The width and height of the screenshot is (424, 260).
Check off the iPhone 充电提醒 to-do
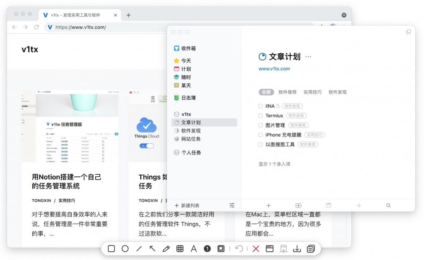[260, 135]
